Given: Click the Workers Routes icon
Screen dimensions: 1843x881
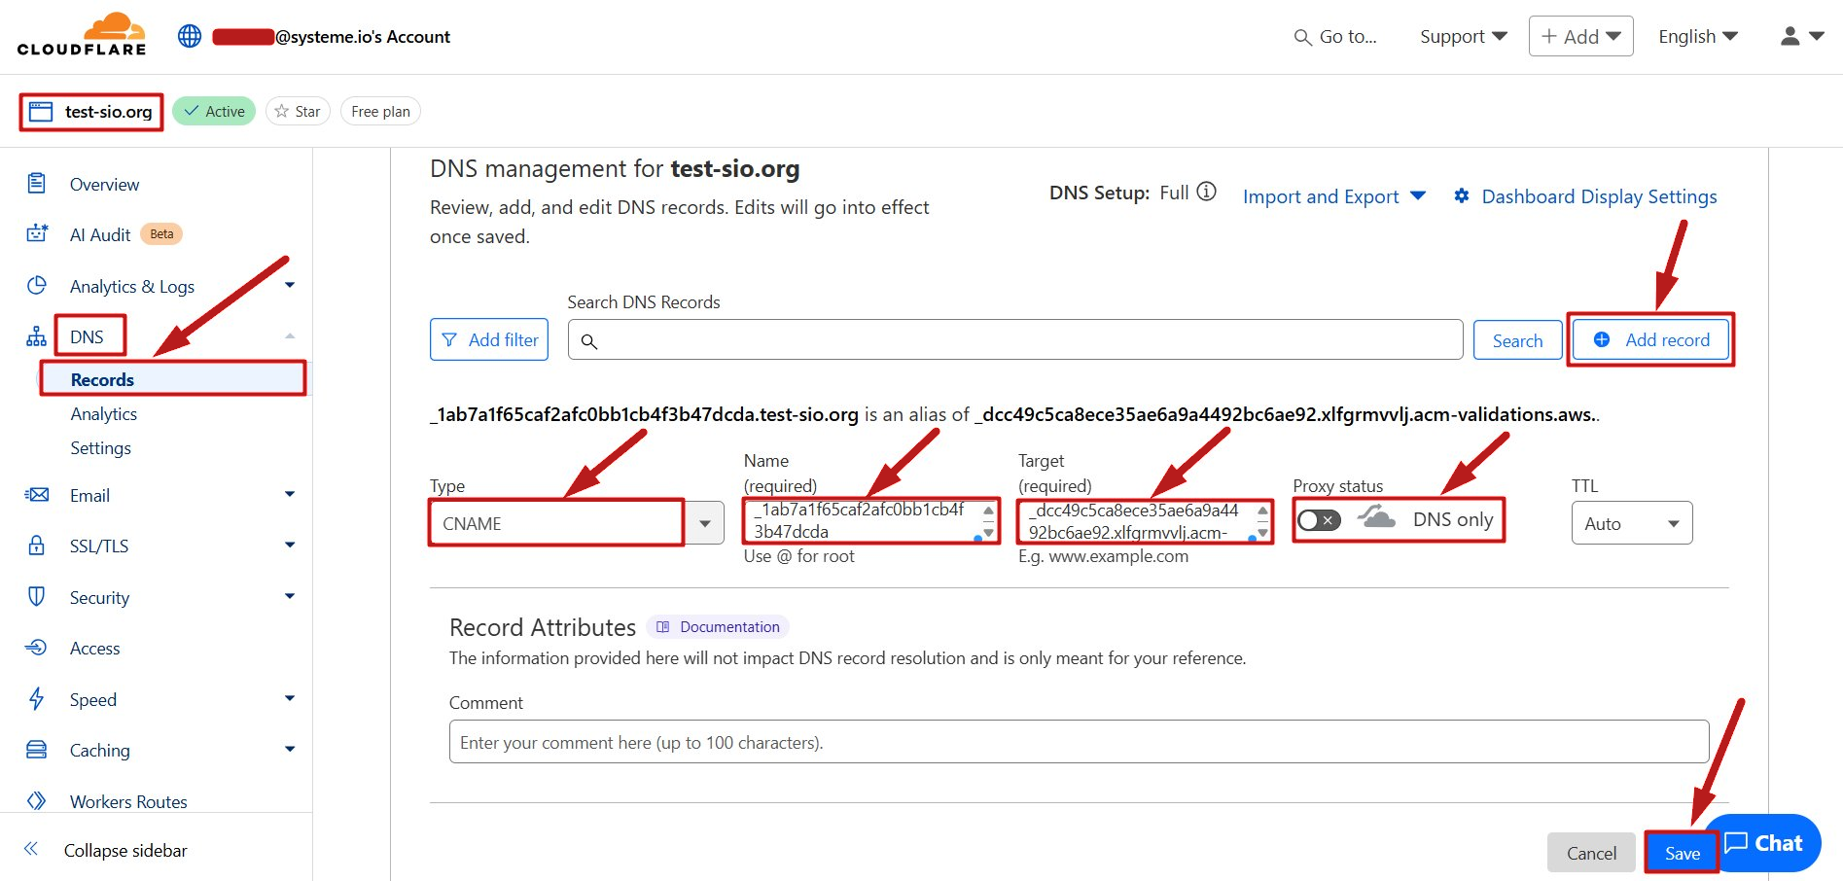Looking at the screenshot, I should click(x=37, y=801).
